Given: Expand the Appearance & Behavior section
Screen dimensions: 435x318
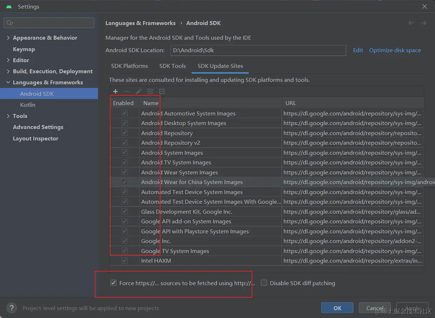Looking at the screenshot, I should pos(8,38).
